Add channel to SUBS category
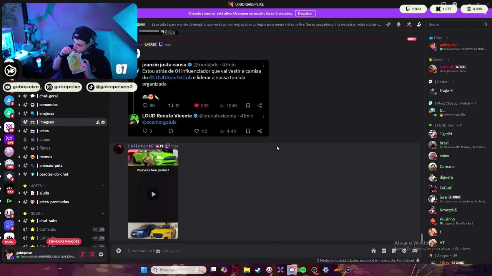 [103, 214]
